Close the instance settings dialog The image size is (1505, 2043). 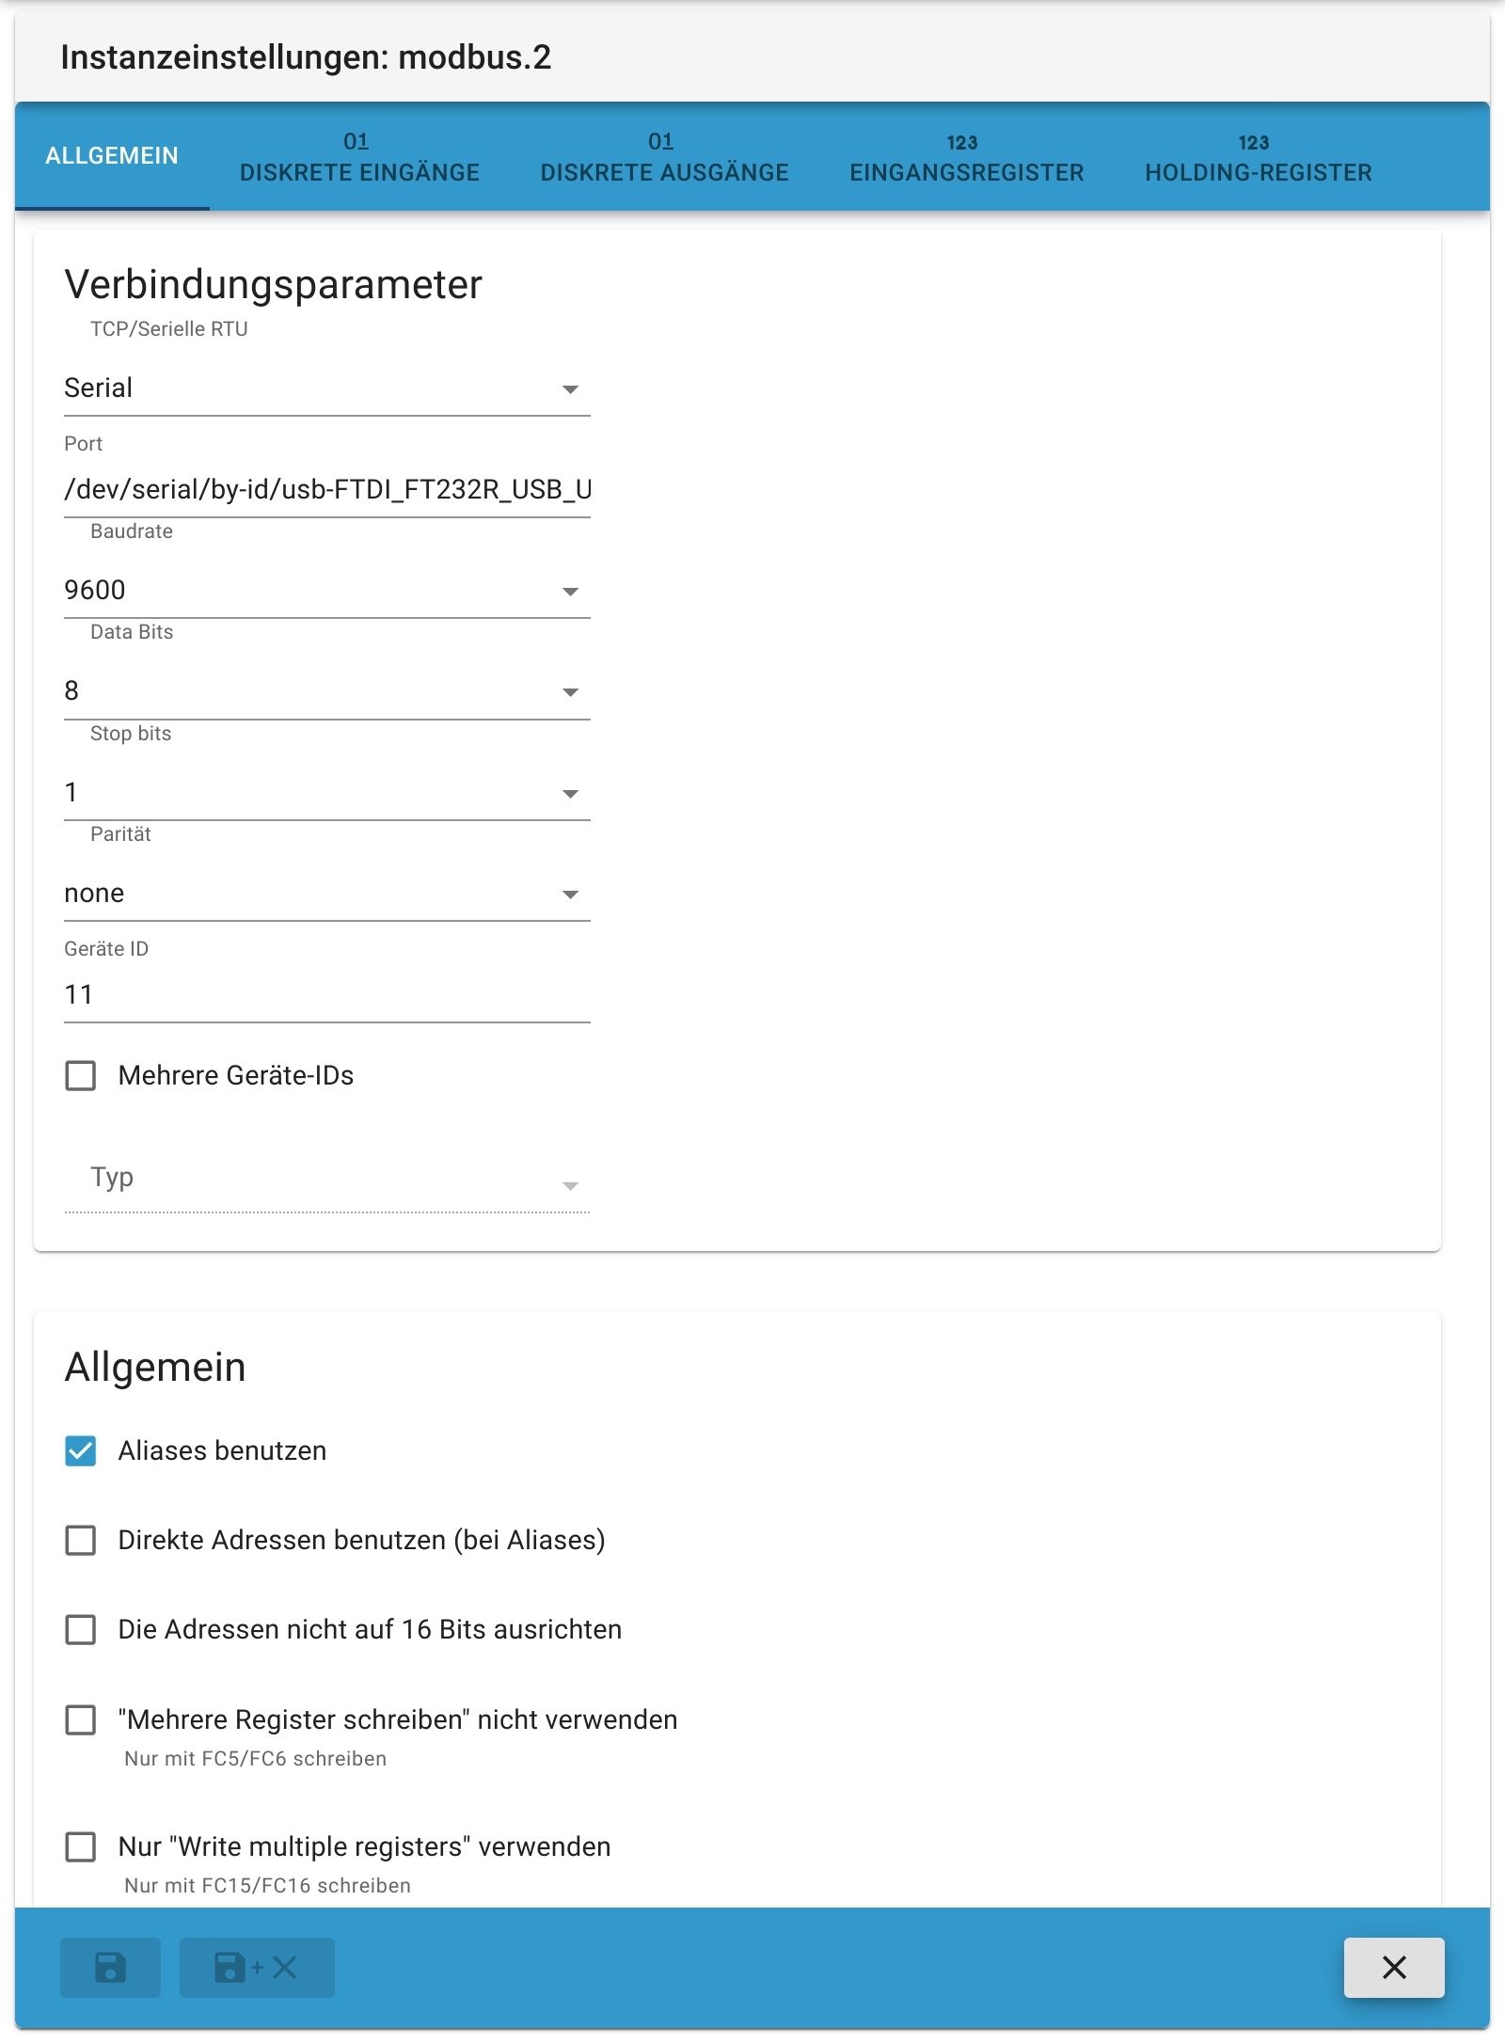pyautogui.click(x=1393, y=1967)
